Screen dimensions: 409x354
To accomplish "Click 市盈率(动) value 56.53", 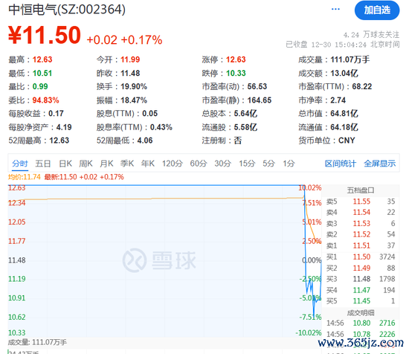I will (257, 86).
